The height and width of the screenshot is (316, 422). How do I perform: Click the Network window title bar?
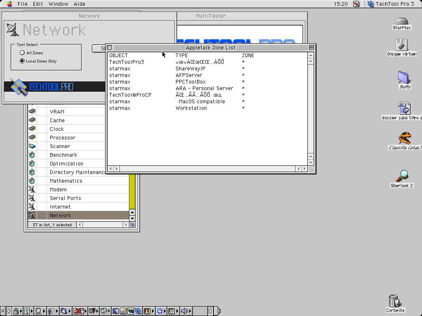[89, 16]
